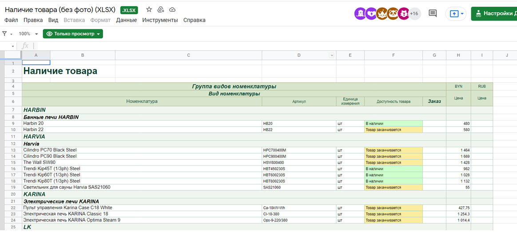Select article cell HB22
Viewport: 517px width, 232px height.
tap(299, 130)
